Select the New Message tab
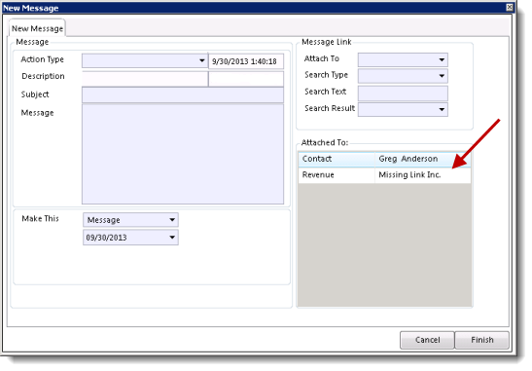 point(37,28)
